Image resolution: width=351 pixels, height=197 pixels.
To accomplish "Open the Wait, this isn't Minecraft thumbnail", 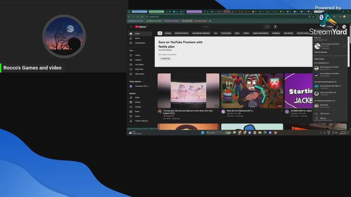I will point(252,91).
